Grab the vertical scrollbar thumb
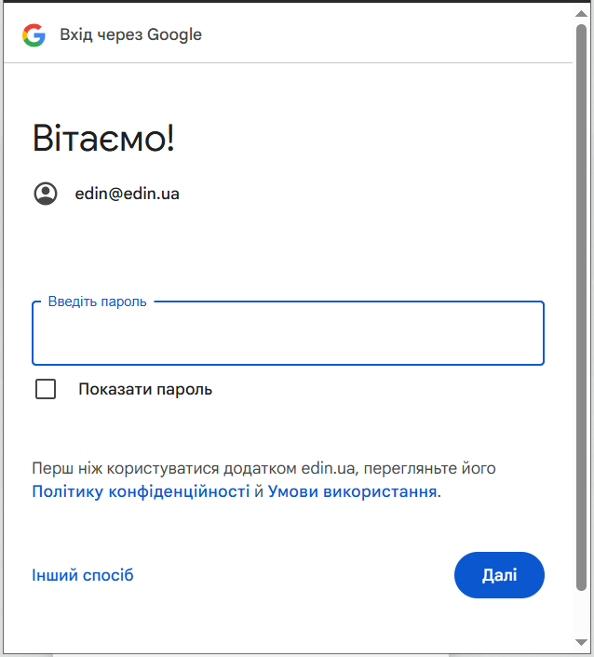The height and width of the screenshot is (657, 594). [582, 307]
